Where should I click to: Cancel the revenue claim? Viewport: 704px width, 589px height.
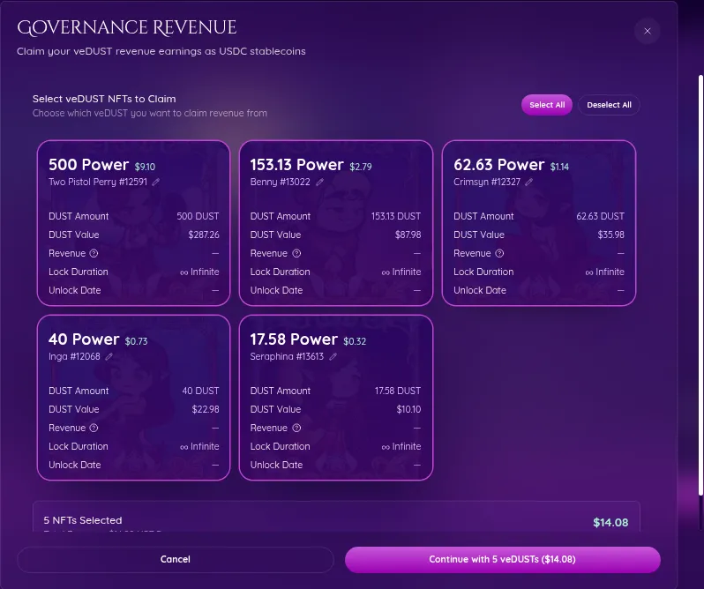[176, 559]
